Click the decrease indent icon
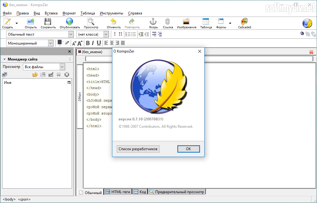Image resolution: width=317 pixels, height=203 pixels. click(x=147, y=34)
